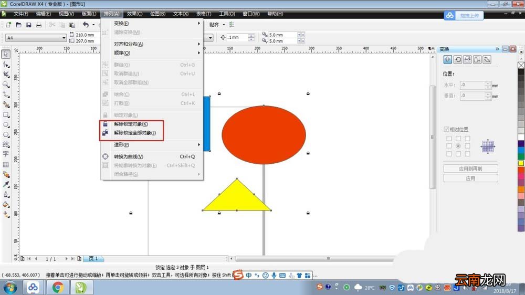Open the 文件 menu
The width and height of the screenshot is (525, 295).
(x=21, y=14)
